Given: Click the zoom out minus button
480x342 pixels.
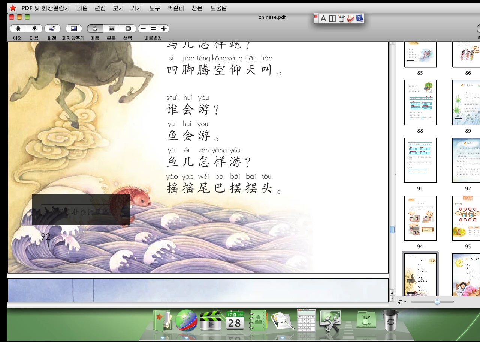Looking at the screenshot, I should point(143,29).
